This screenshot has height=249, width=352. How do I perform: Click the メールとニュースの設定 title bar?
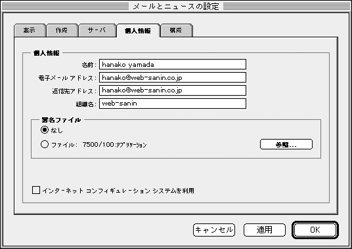(176, 7)
